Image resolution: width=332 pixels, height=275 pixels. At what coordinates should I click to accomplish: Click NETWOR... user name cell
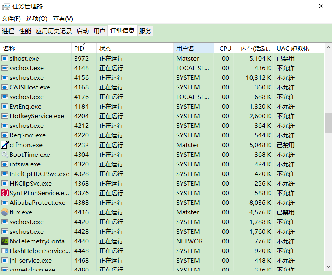(192, 241)
